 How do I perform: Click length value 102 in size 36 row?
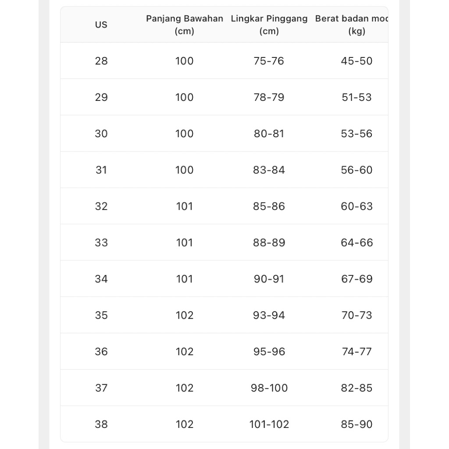(x=184, y=352)
